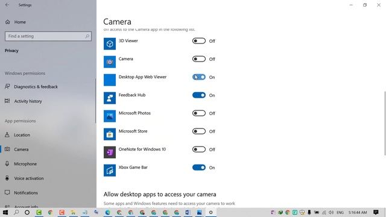Click the Microsoft Store app icon
Viewport: 386px width, 217px height.
110,134
